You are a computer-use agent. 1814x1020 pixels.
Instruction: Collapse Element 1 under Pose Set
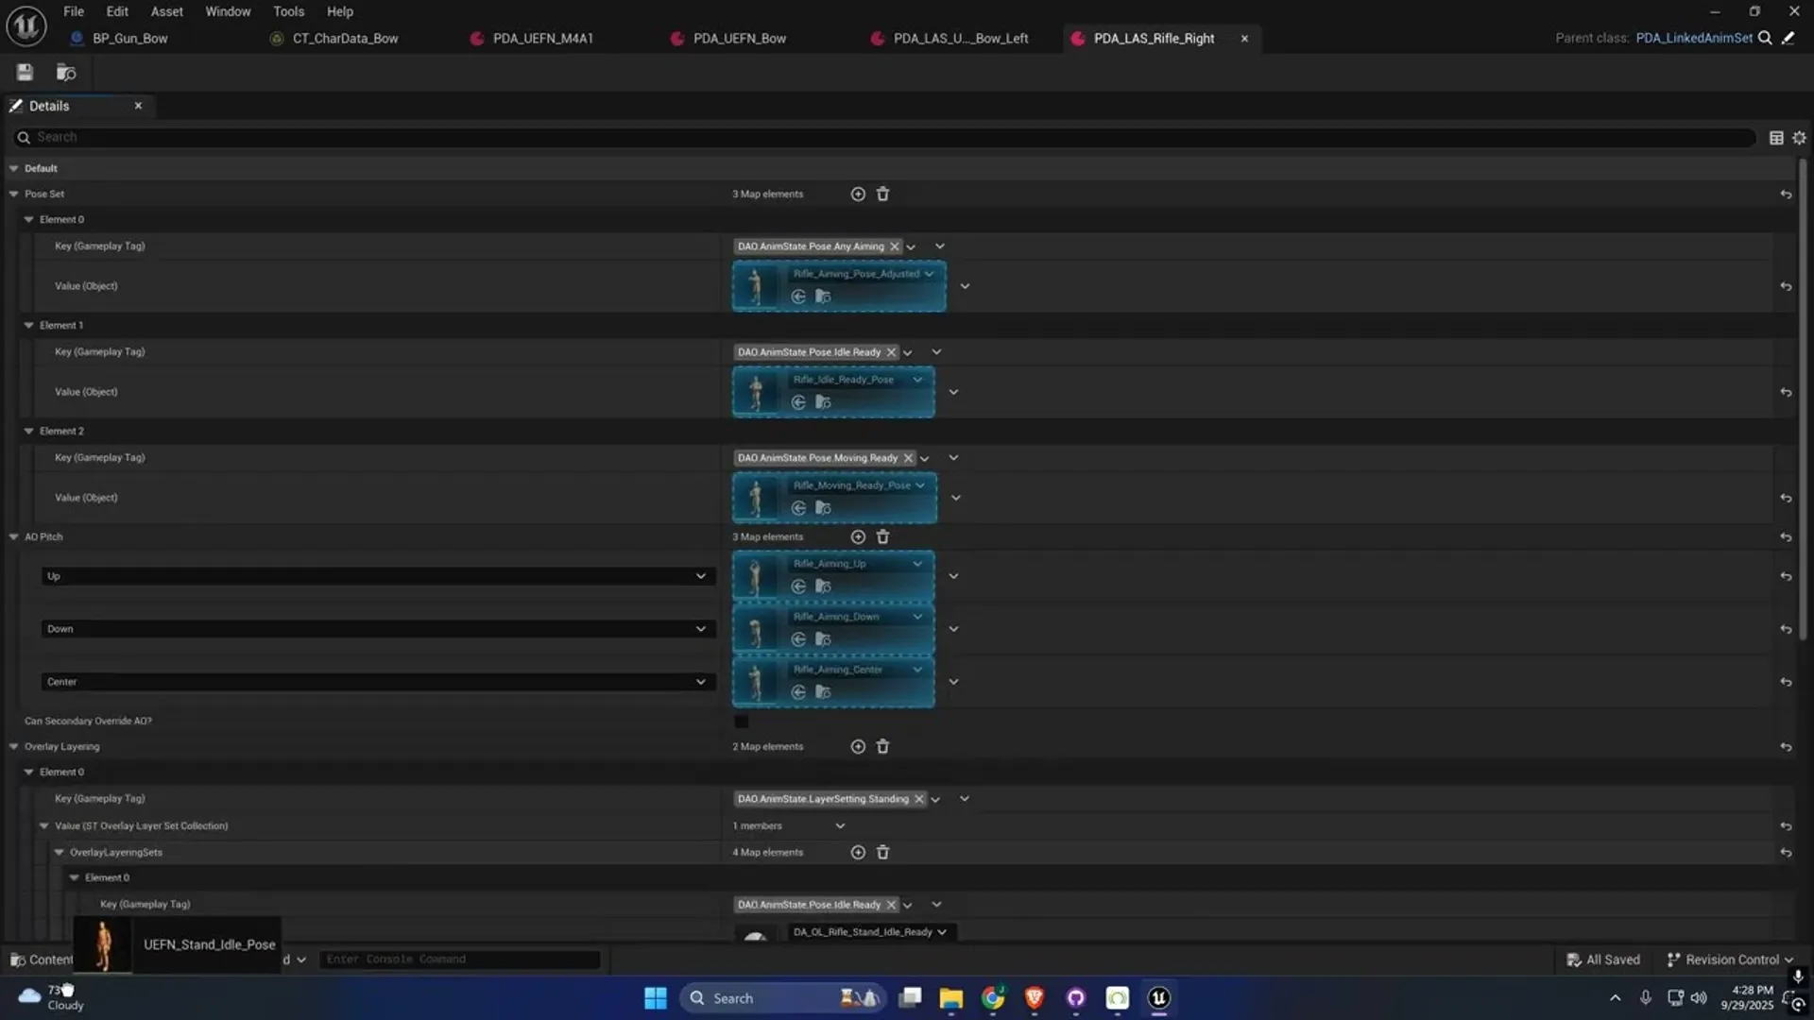point(29,325)
